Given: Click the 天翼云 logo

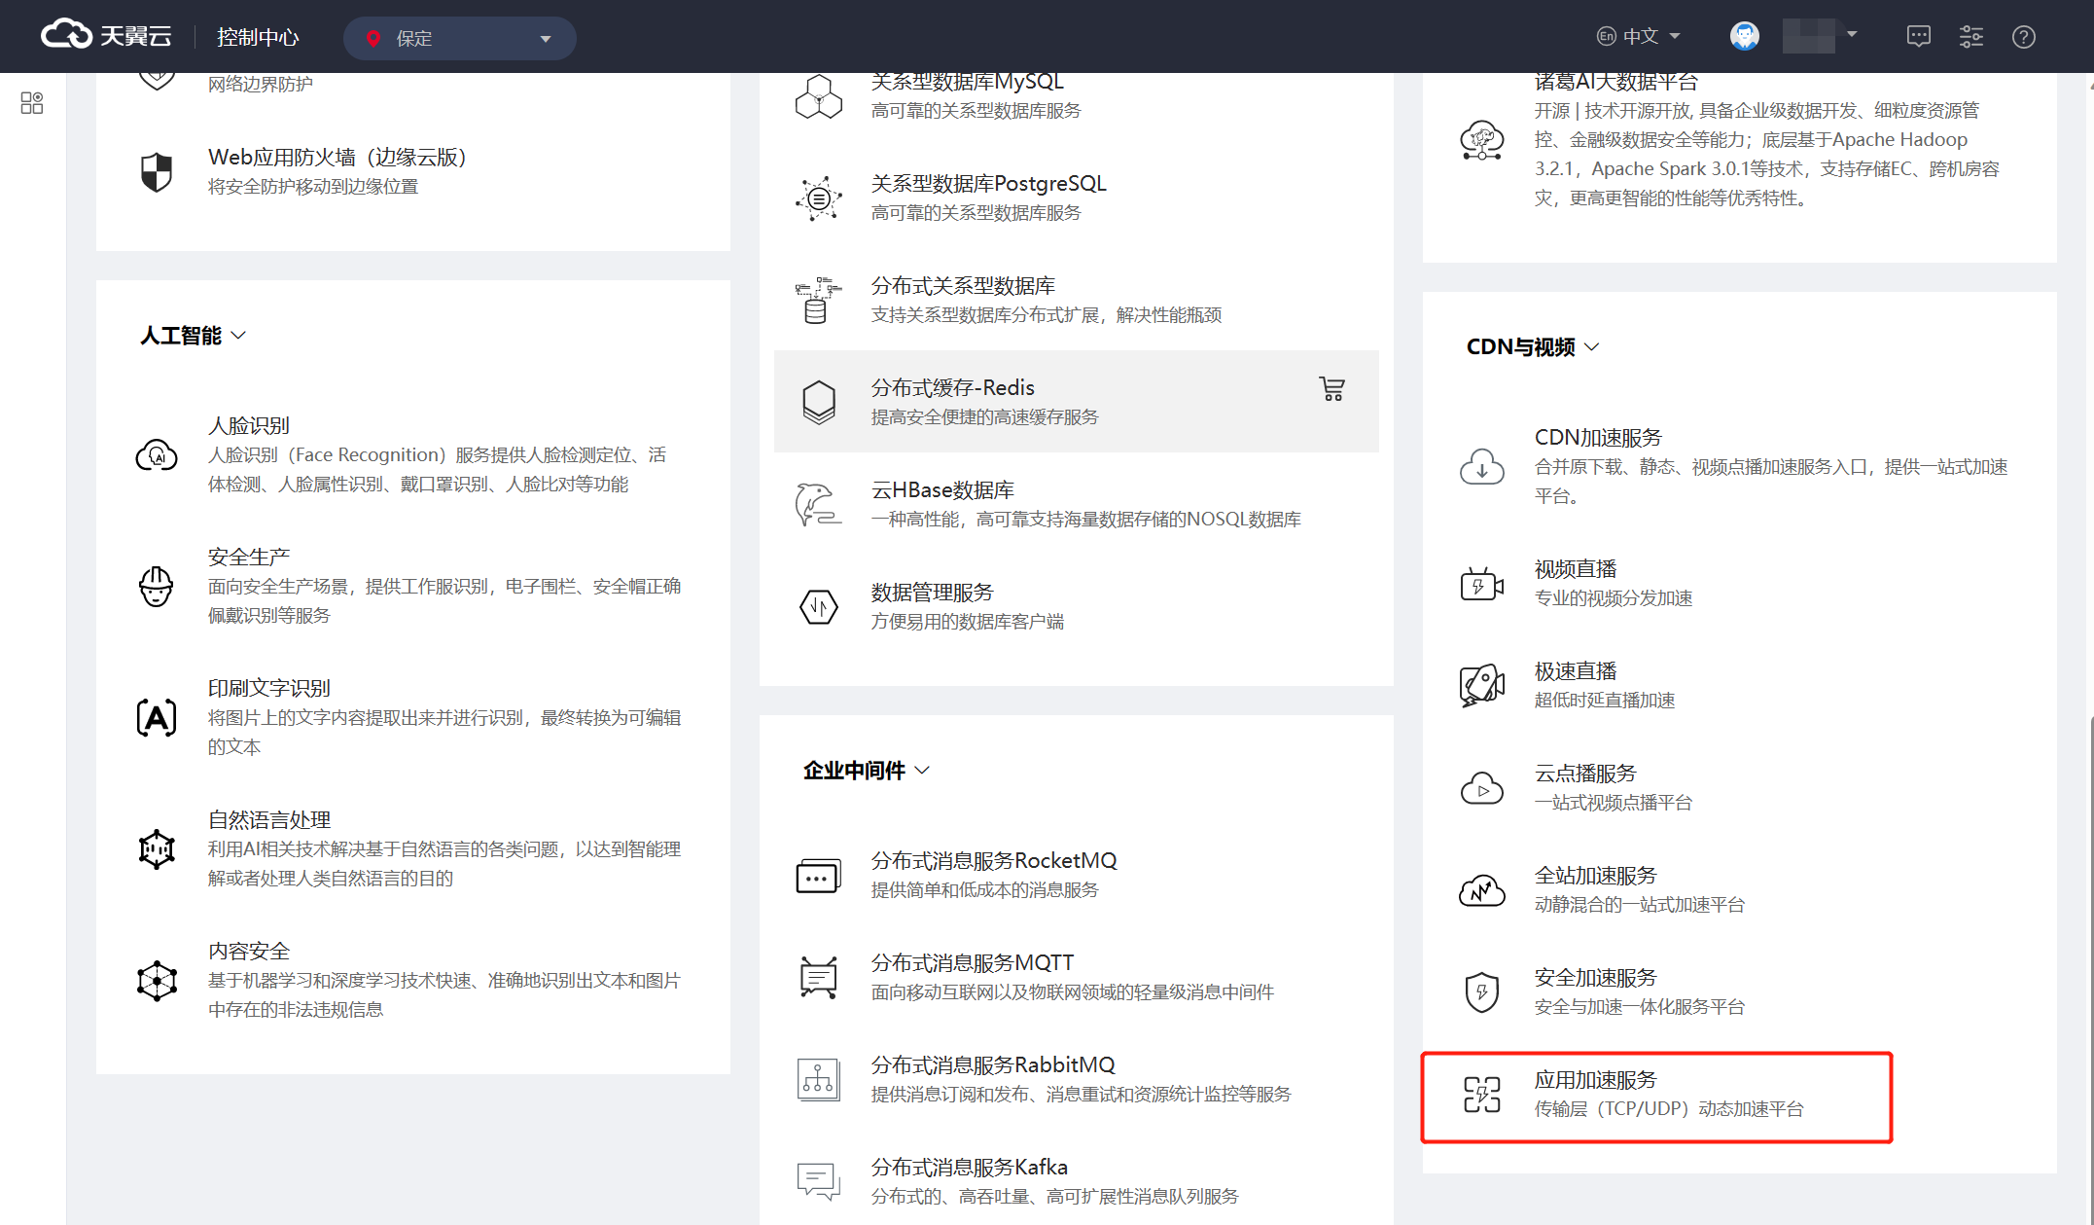Looking at the screenshot, I should [107, 36].
